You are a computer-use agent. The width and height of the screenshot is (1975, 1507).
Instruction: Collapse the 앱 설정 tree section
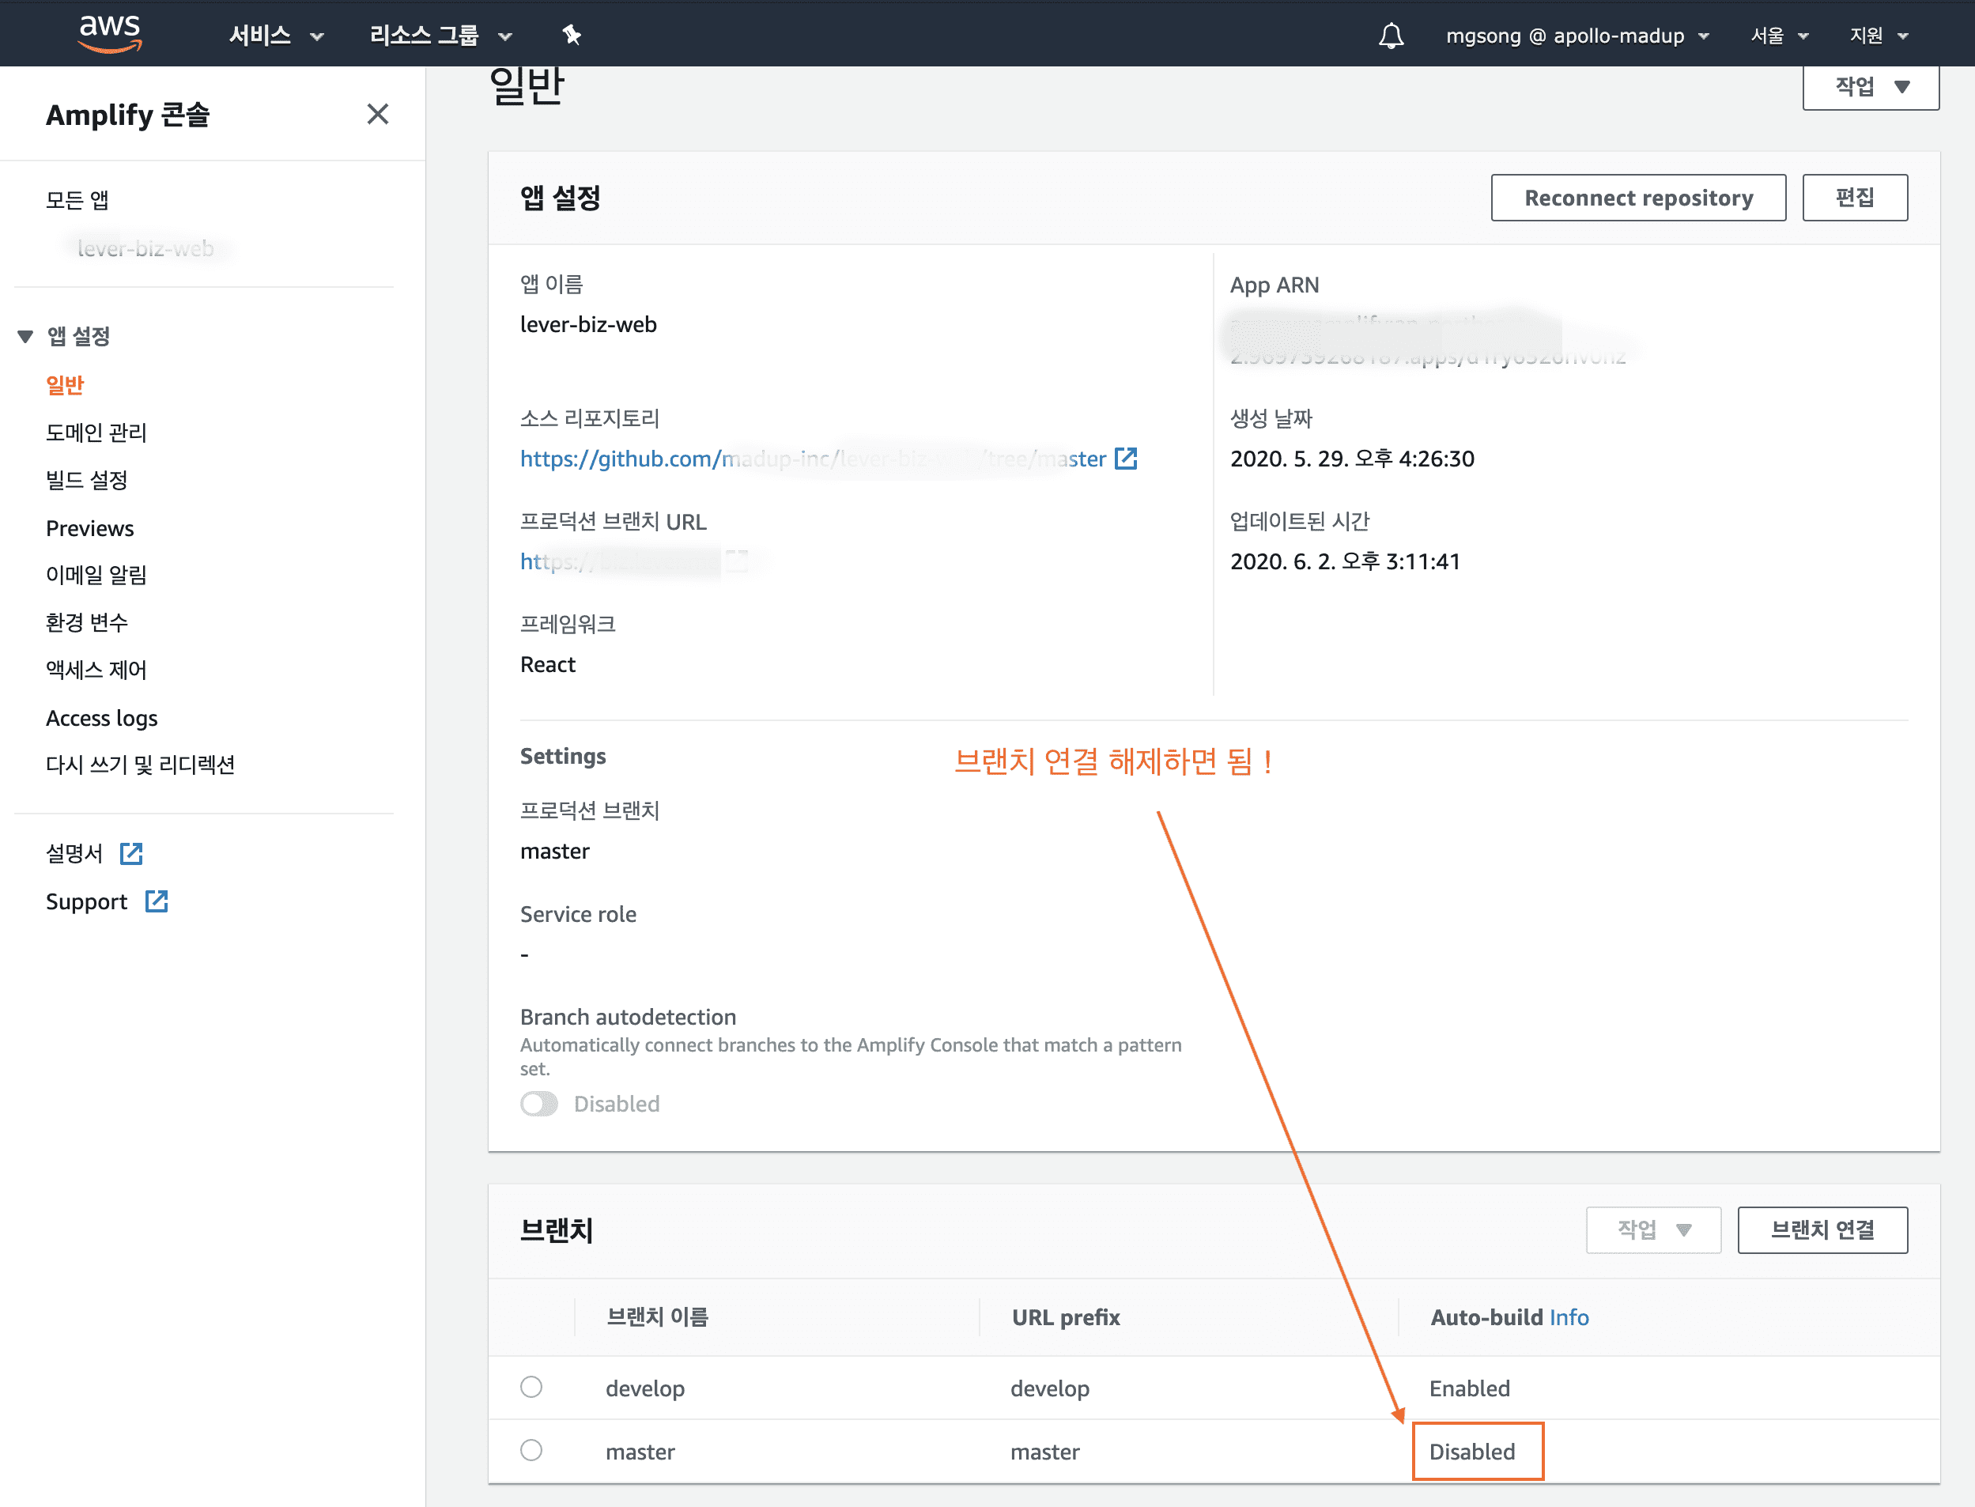click(25, 336)
